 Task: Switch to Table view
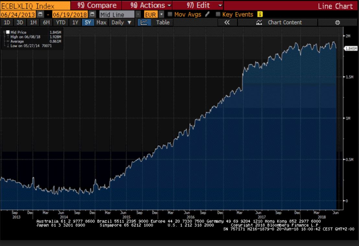click(x=163, y=22)
